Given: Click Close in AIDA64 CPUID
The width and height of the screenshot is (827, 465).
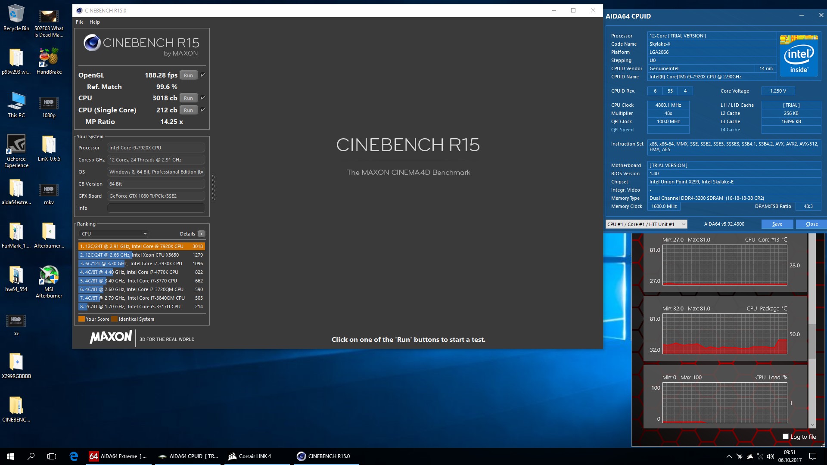Looking at the screenshot, I should click(811, 224).
